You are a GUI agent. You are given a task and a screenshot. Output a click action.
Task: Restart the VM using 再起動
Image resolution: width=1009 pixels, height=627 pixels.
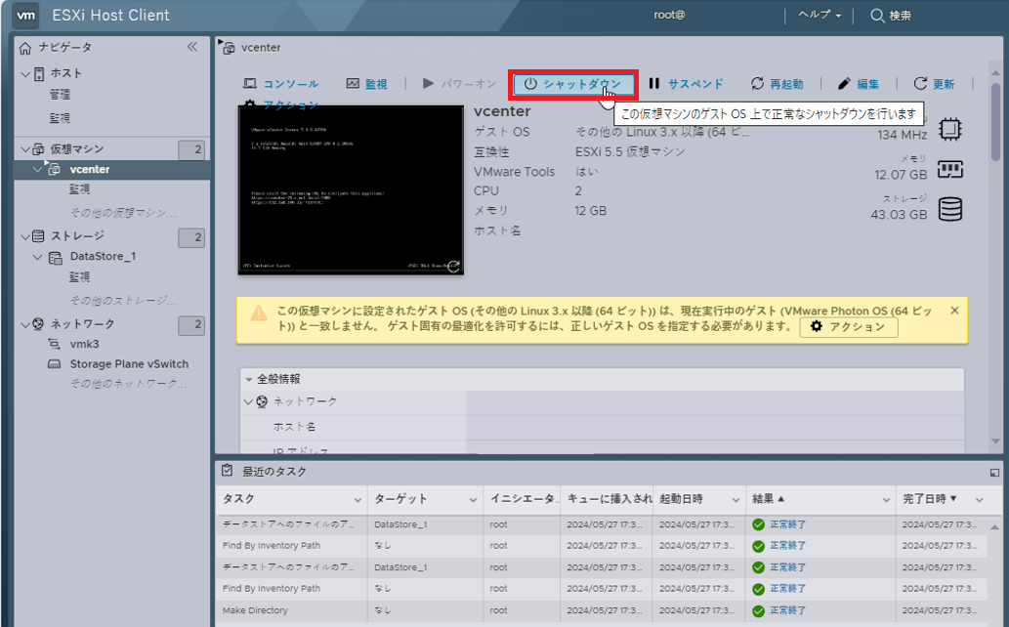[777, 84]
